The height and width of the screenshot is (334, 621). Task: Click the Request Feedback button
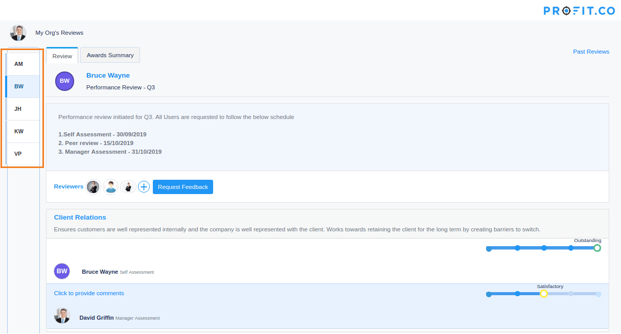pyautogui.click(x=183, y=187)
